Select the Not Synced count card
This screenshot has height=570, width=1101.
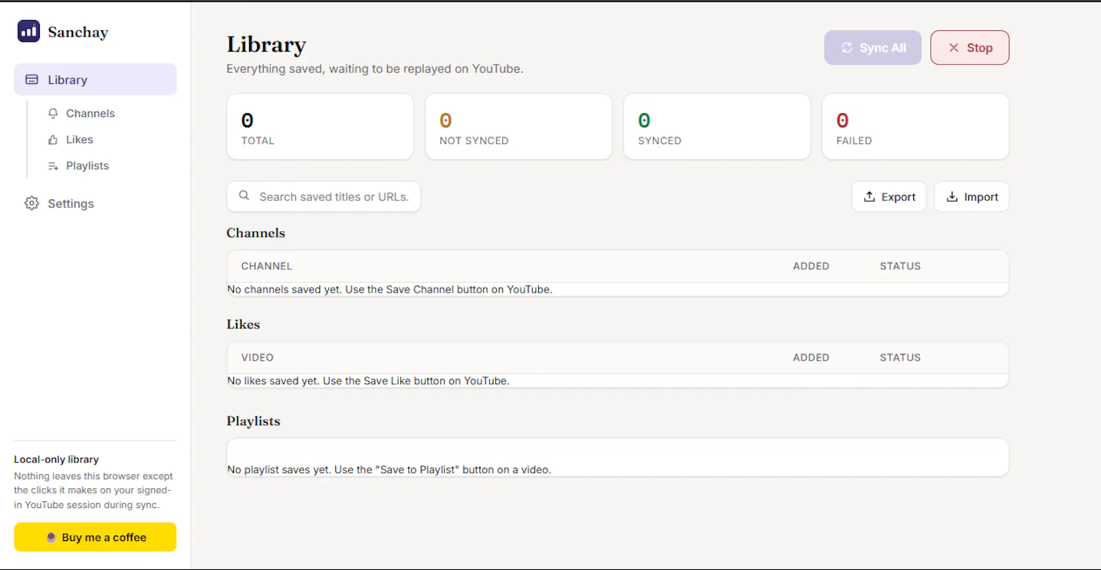(x=518, y=127)
